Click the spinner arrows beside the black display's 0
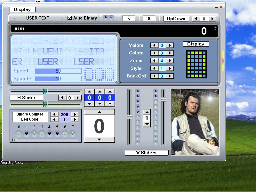 [215, 28]
